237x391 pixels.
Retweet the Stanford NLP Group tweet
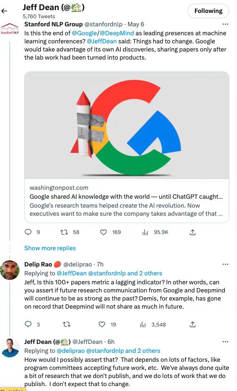[x=63, y=232]
